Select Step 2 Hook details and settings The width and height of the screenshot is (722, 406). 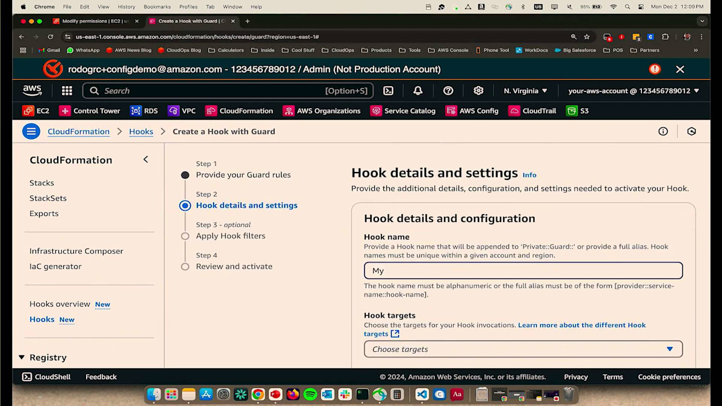pyautogui.click(x=247, y=205)
